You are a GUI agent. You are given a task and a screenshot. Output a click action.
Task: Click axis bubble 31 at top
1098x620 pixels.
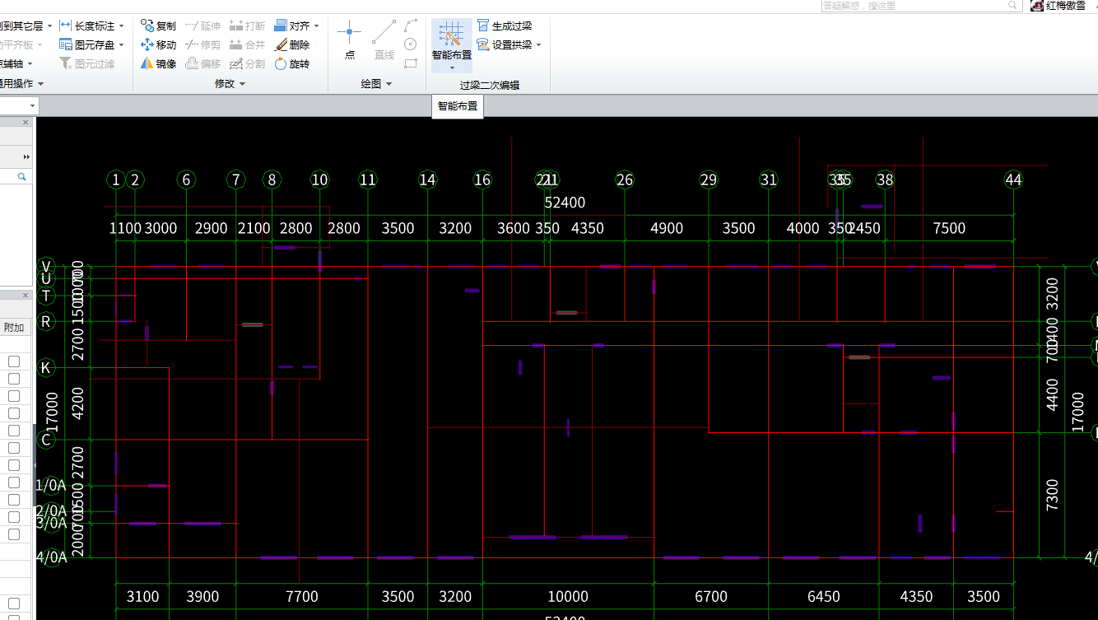pos(769,179)
